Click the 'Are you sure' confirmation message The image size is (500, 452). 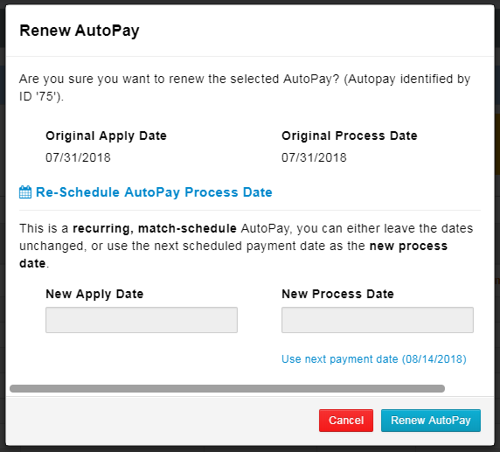point(245,87)
